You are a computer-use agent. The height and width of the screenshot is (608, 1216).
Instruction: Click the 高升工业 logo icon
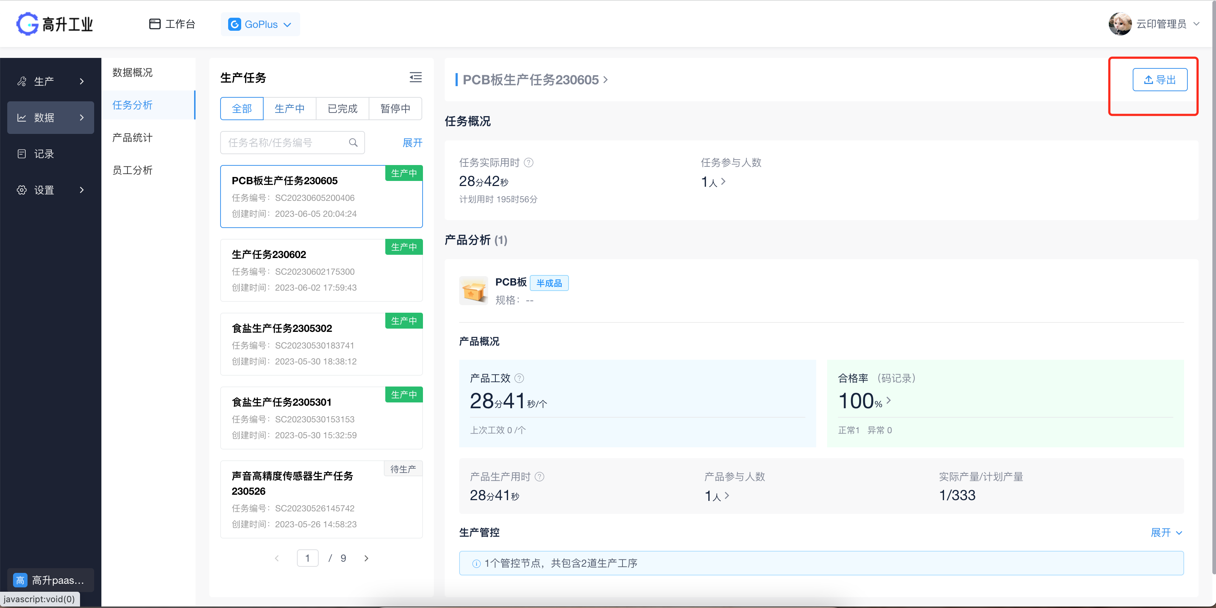(27, 24)
